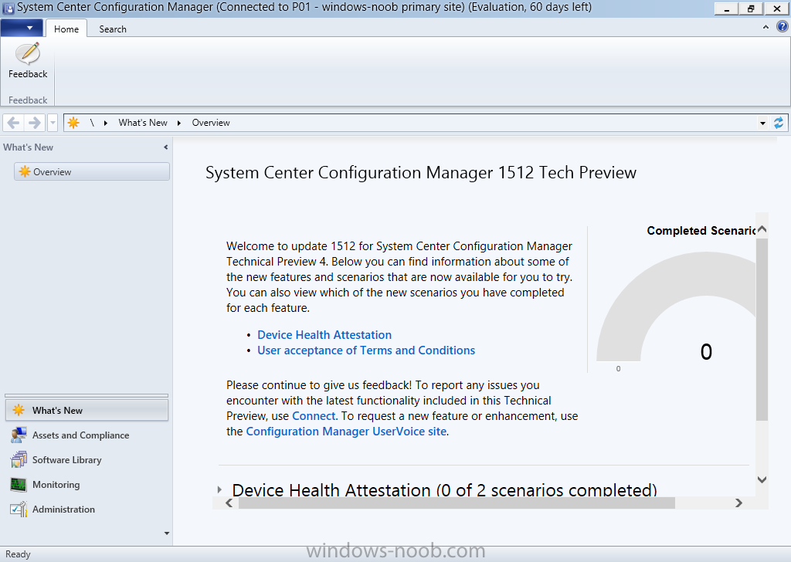Expand the breadcrumb arrow after What's New

click(x=178, y=123)
